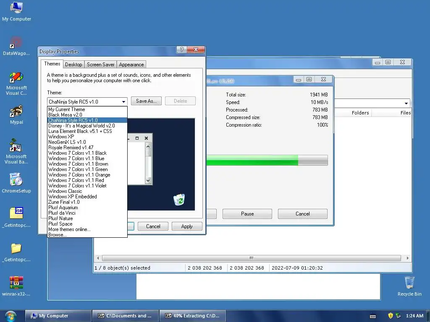Launch the Mypal browser shortcut

16,115
